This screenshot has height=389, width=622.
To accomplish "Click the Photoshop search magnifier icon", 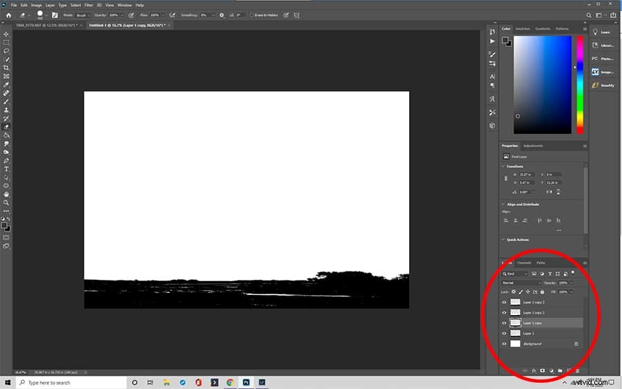I will tap(589, 15).
